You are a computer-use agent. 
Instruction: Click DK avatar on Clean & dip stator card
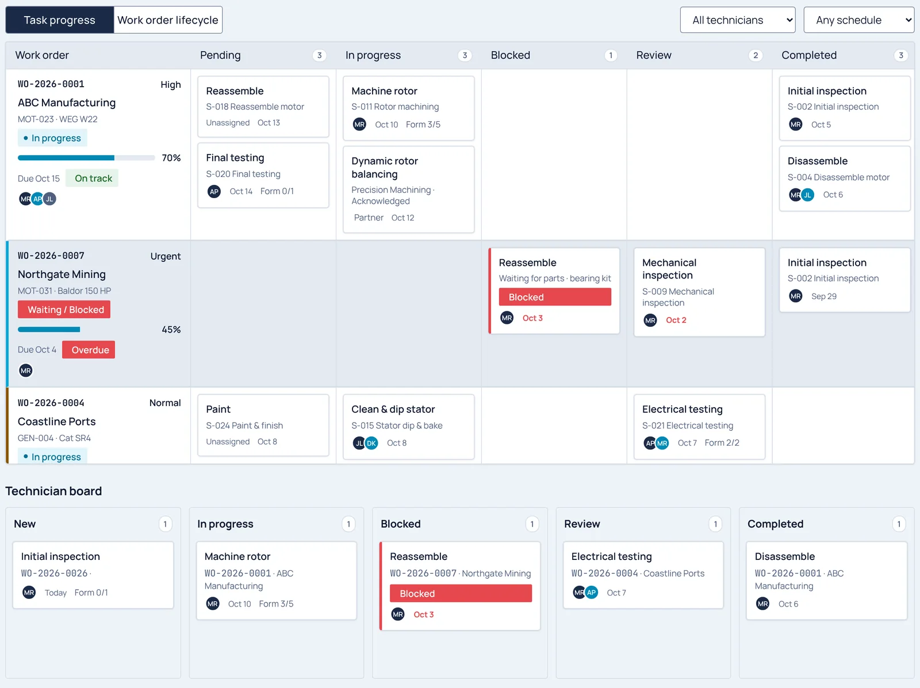[x=371, y=443]
